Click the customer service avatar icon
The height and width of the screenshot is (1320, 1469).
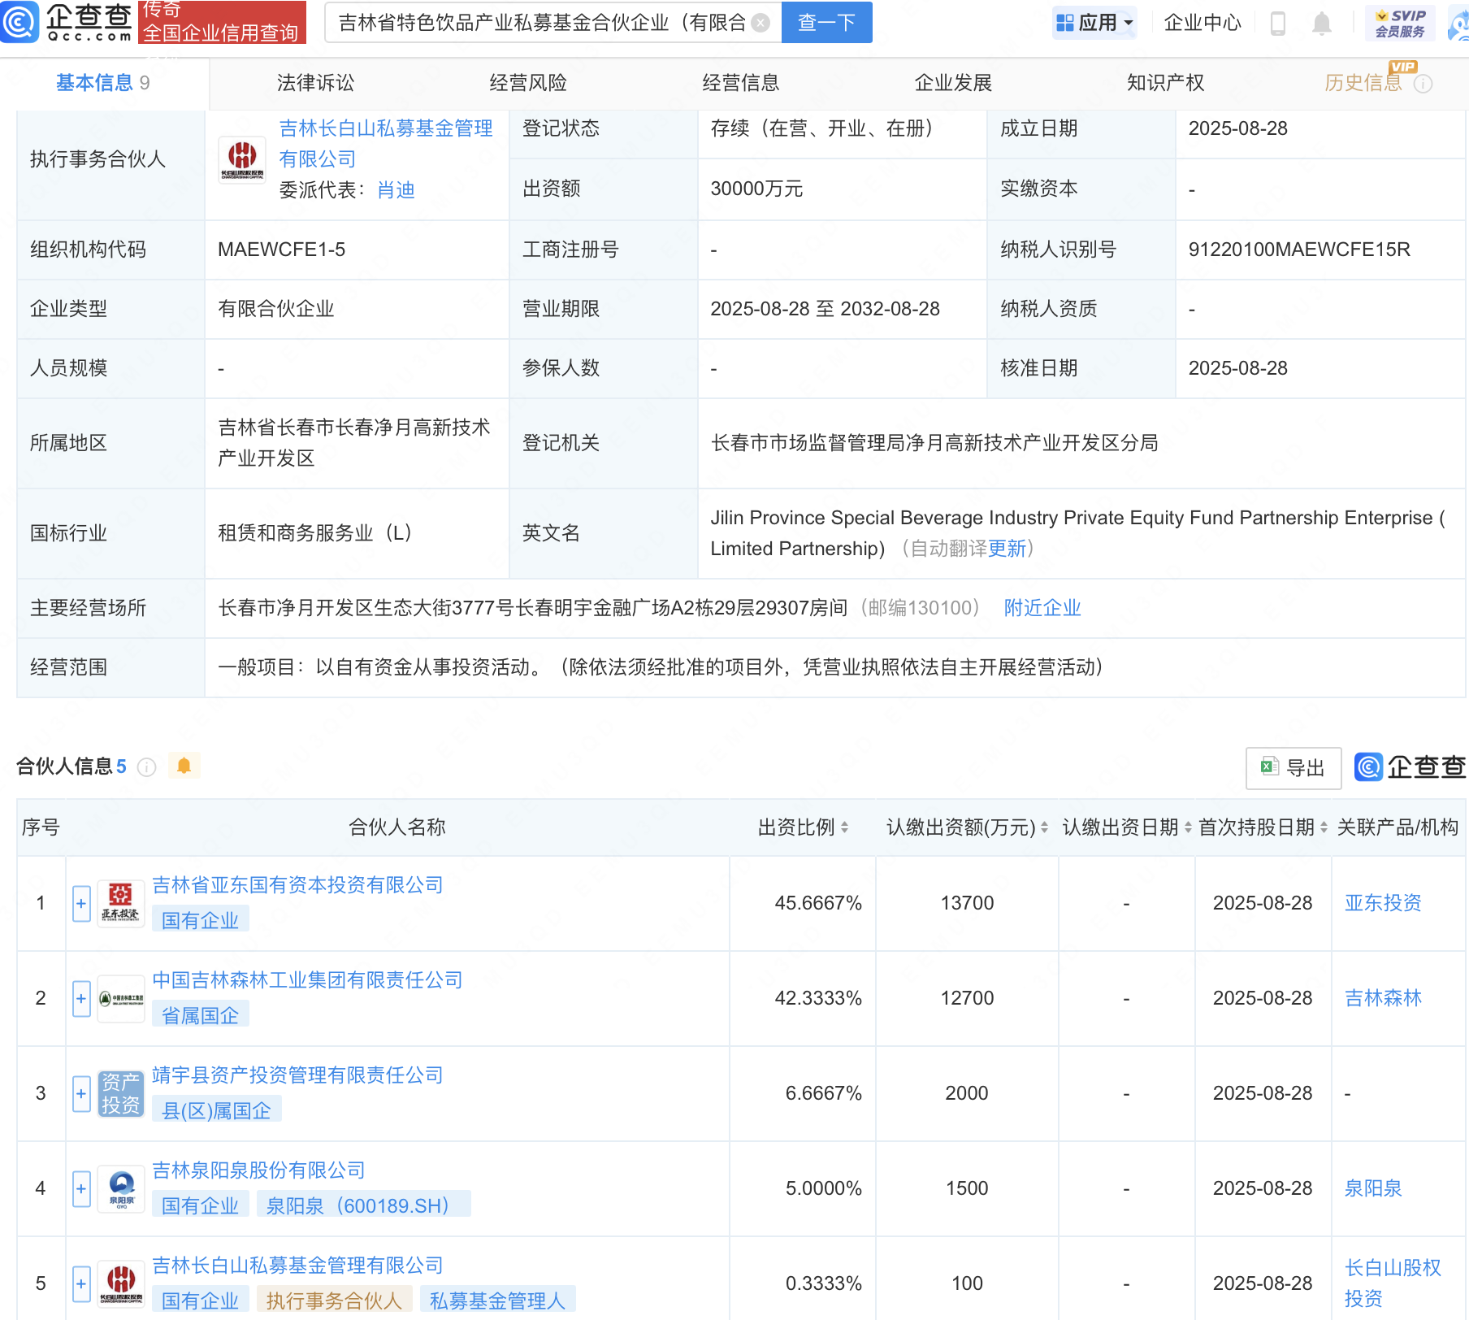(1458, 24)
